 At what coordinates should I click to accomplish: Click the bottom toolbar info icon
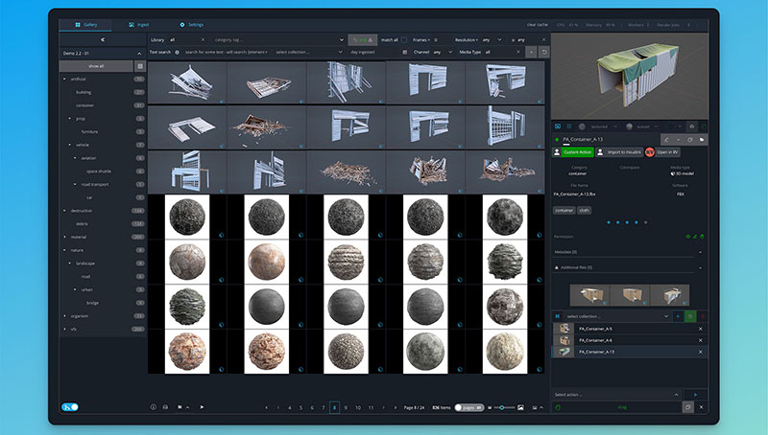153,406
